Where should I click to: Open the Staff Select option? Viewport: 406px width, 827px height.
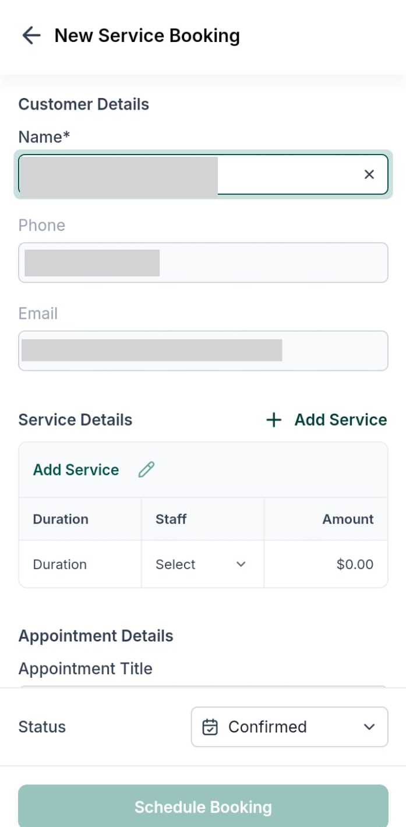[x=176, y=565]
